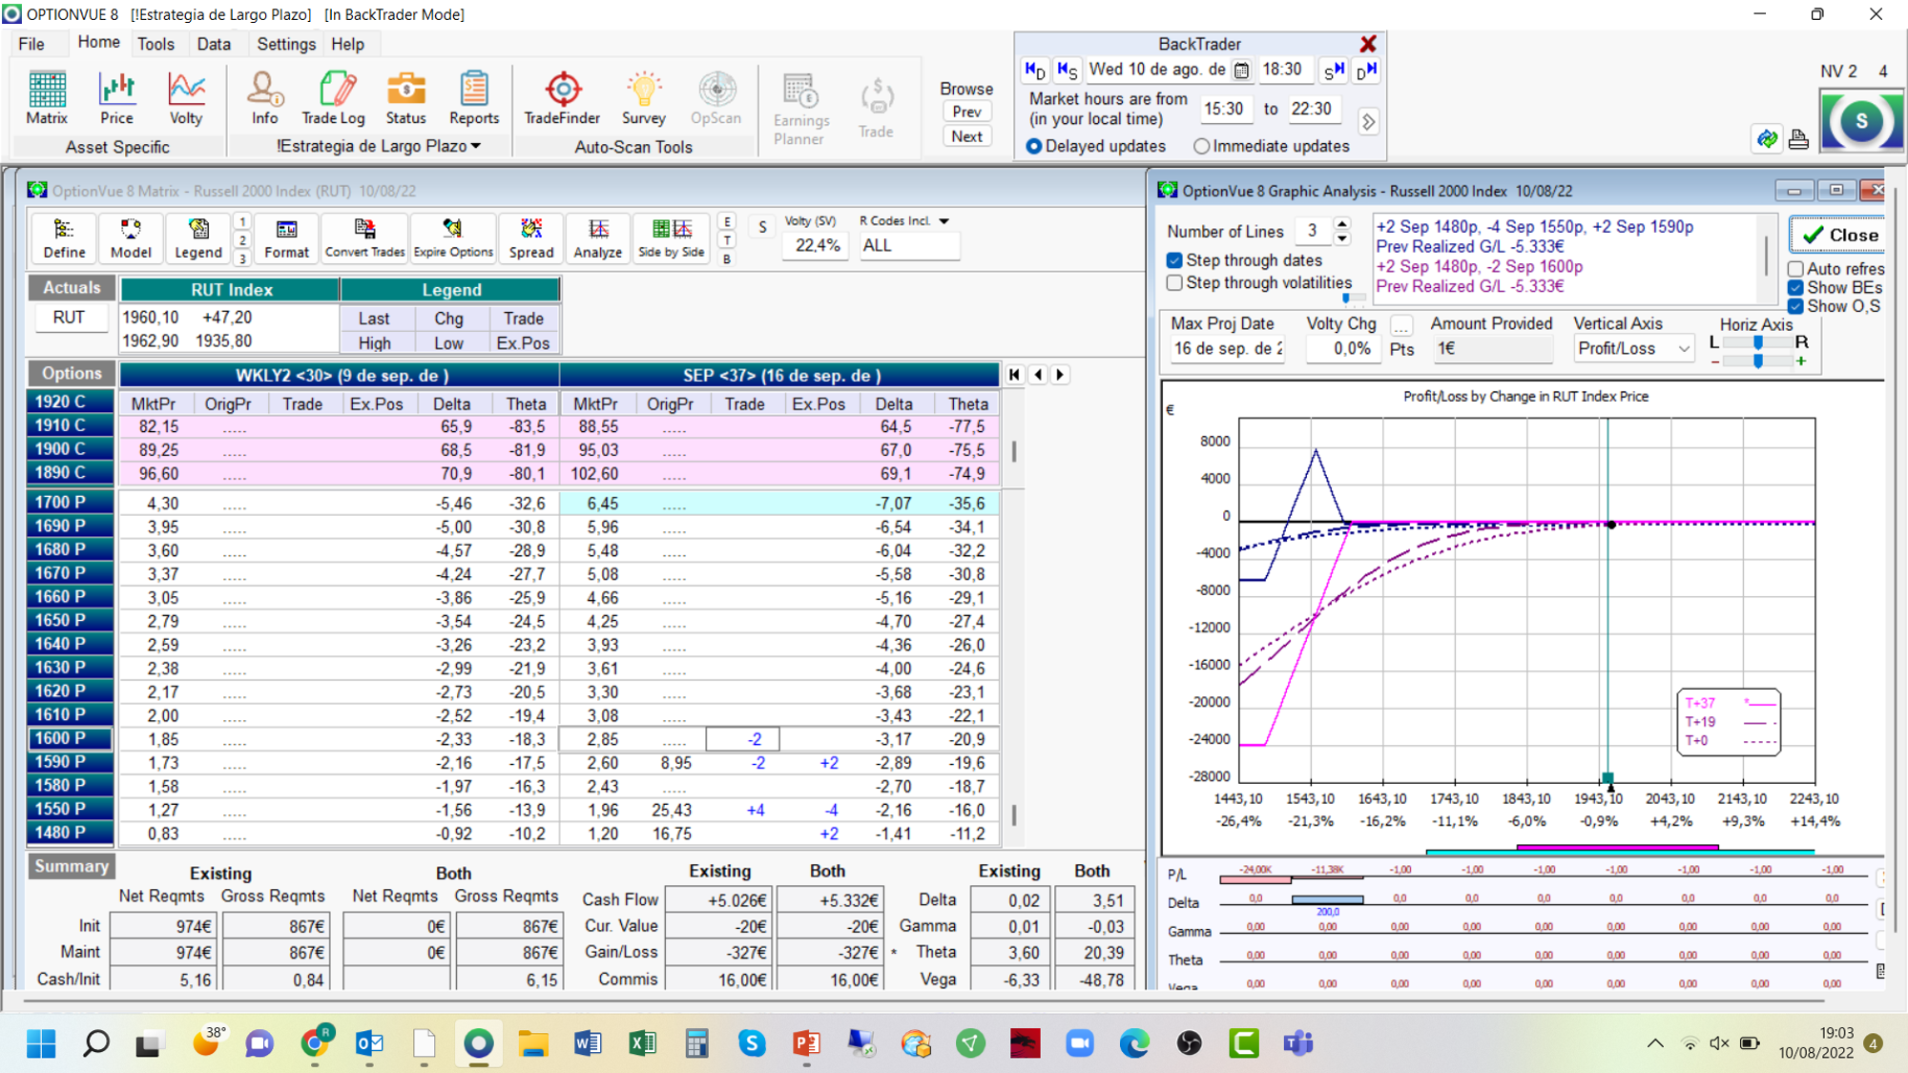
Task: Click the printer icon near top right
Action: 1798,139
